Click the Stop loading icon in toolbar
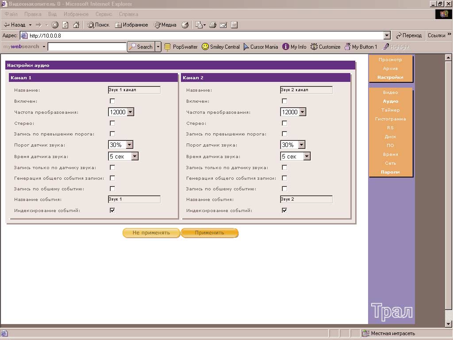453x340 pixels. [x=55, y=25]
